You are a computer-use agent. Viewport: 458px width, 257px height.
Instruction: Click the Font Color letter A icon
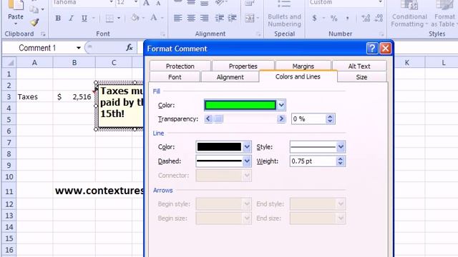click(153, 18)
